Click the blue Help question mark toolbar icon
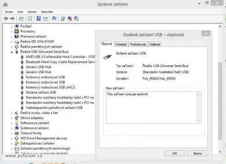This screenshot has width=226, height=164. 38,19
